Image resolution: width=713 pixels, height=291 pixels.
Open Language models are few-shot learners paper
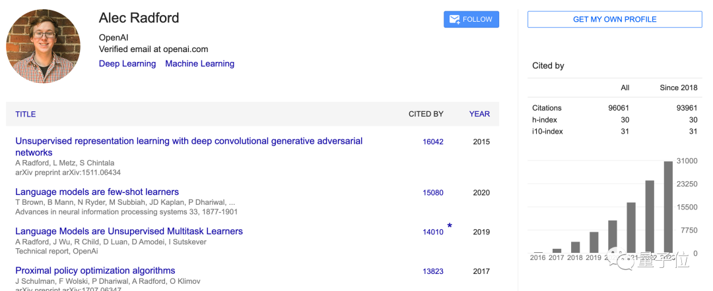click(x=97, y=192)
